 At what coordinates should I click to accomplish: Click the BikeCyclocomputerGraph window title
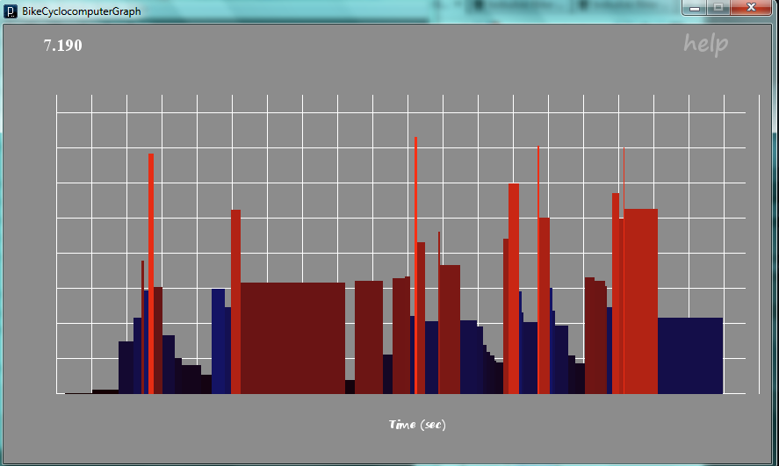[x=82, y=11]
